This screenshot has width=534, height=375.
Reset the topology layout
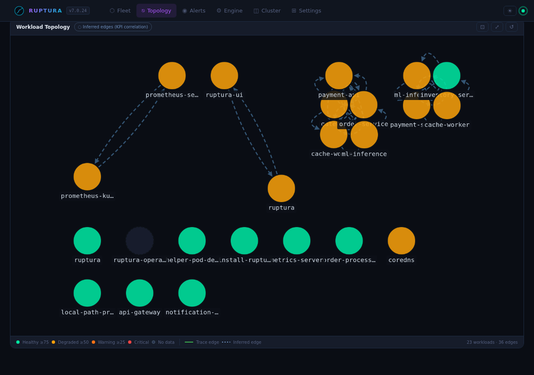(511, 27)
